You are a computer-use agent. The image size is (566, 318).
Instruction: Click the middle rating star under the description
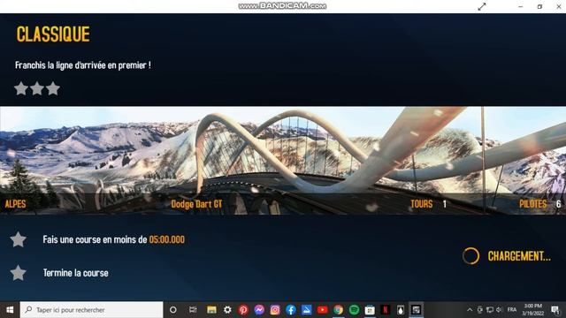37,88
